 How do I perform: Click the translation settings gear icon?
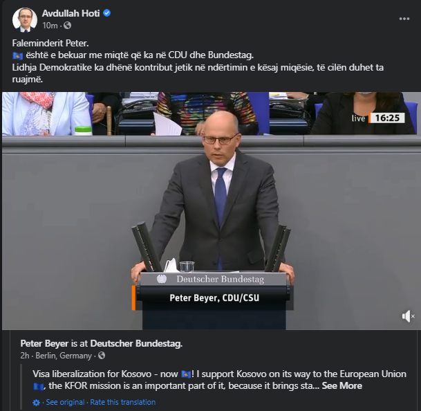[36, 403]
